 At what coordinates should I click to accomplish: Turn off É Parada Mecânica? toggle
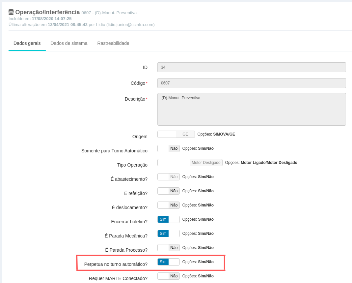tap(168, 234)
